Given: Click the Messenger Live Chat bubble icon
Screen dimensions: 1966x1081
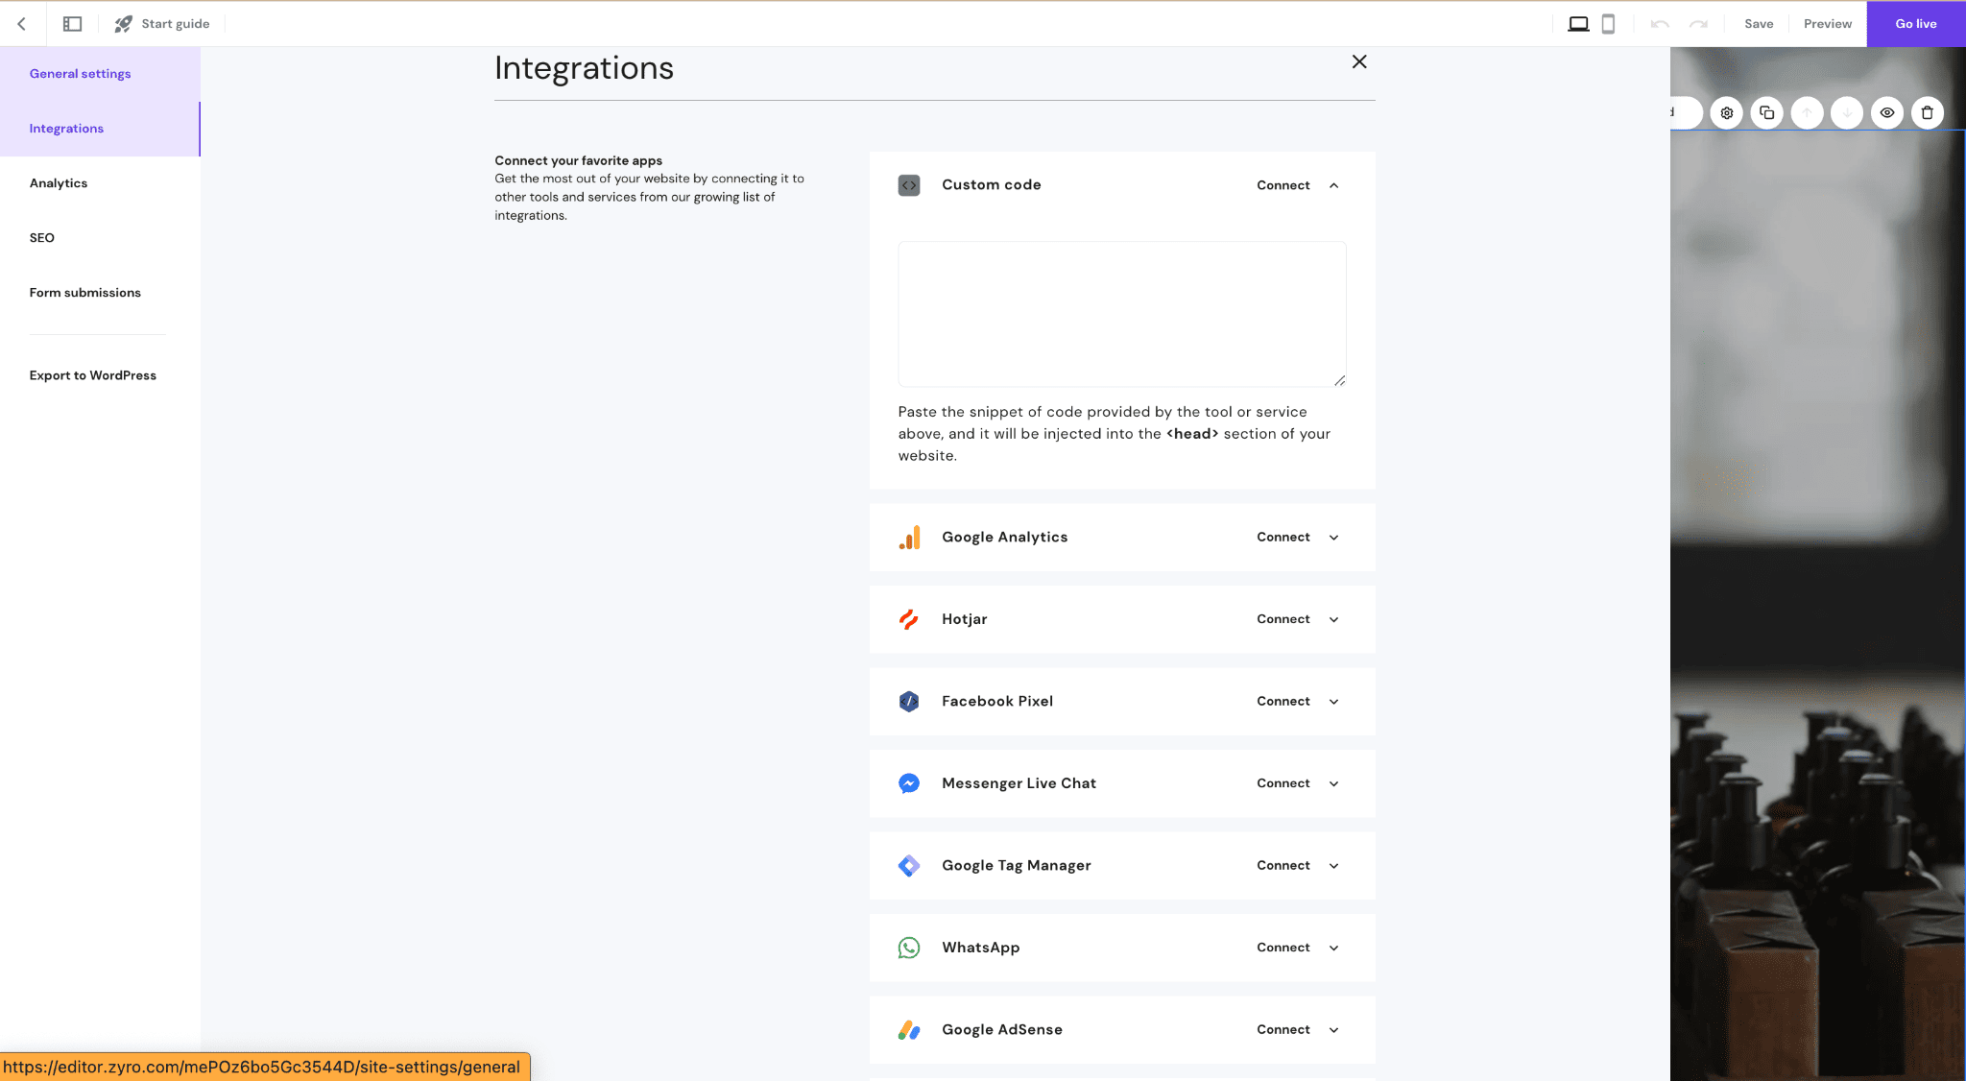Looking at the screenshot, I should (909, 781).
